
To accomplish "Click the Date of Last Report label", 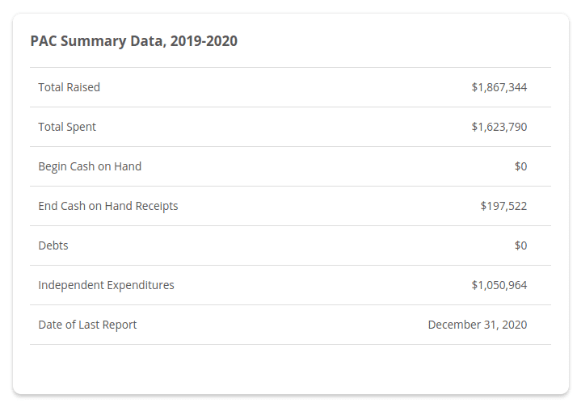I will point(87,325).
